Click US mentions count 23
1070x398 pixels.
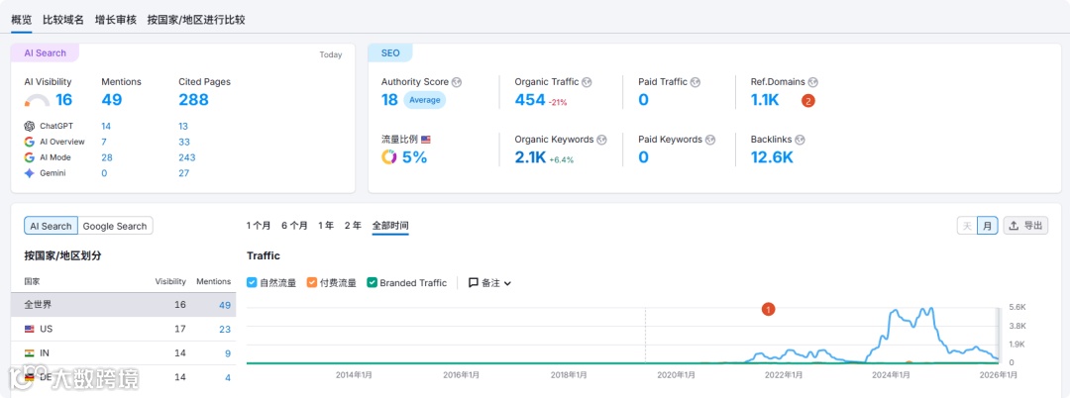coord(225,329)
